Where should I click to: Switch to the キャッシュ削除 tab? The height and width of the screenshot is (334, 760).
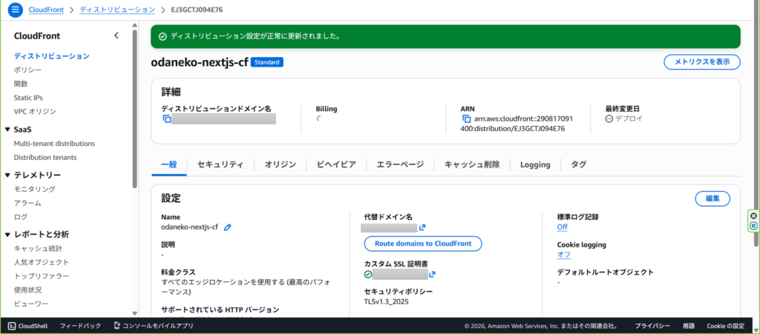[471, 164]
